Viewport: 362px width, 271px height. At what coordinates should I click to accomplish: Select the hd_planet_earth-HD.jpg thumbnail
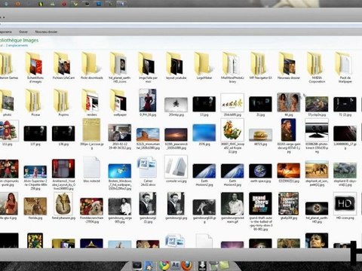click(317, 209)
